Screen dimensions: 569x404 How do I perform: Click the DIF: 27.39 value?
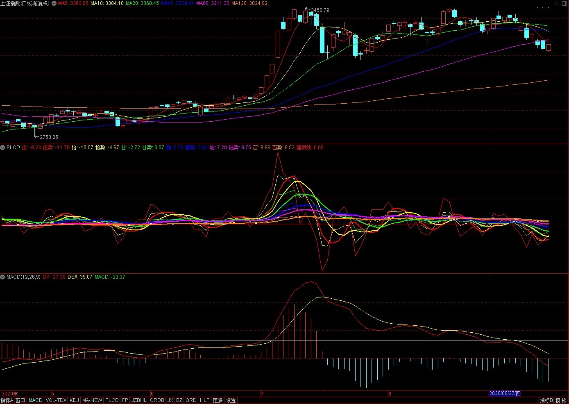(54, 277)
